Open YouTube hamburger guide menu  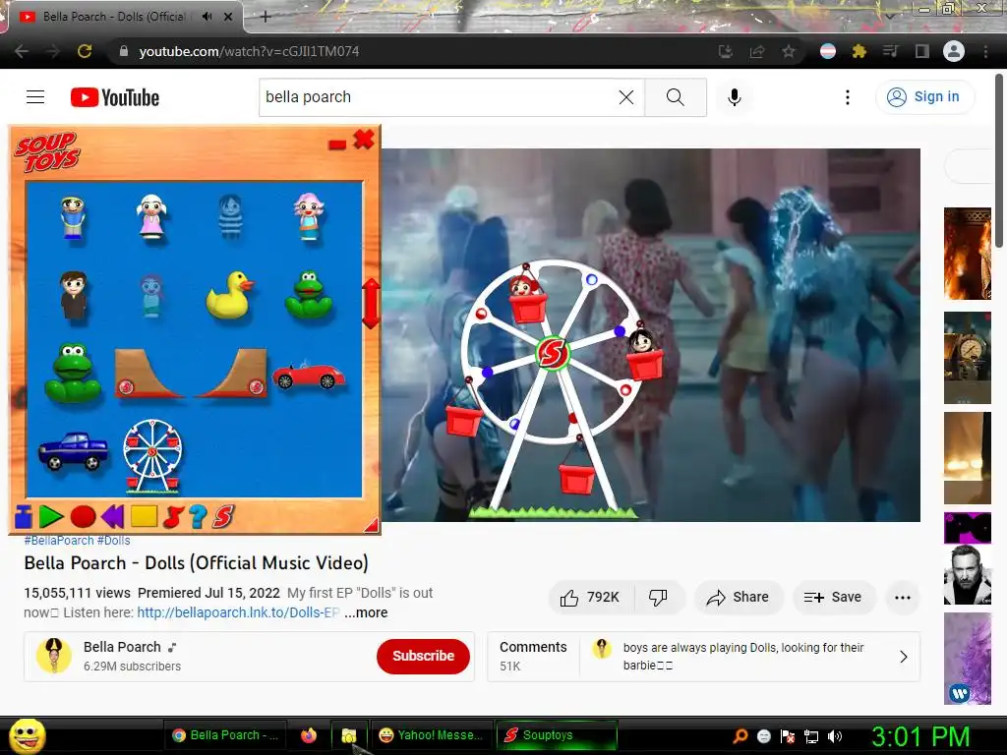(35, 97)
